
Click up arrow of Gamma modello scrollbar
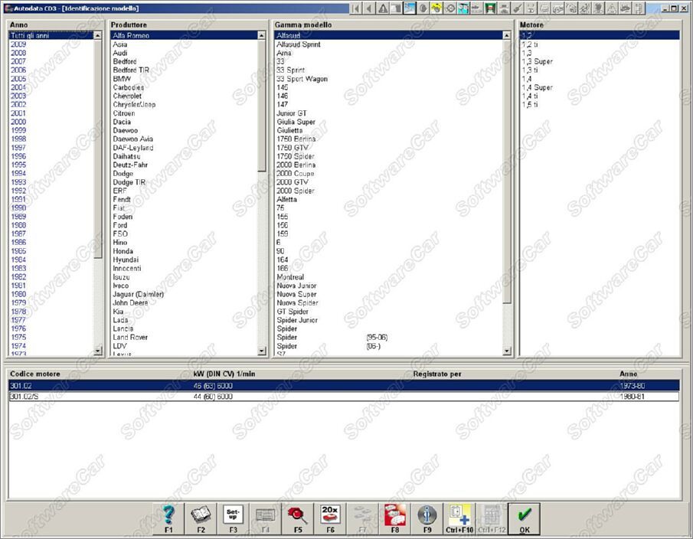[x=507, y=35]
